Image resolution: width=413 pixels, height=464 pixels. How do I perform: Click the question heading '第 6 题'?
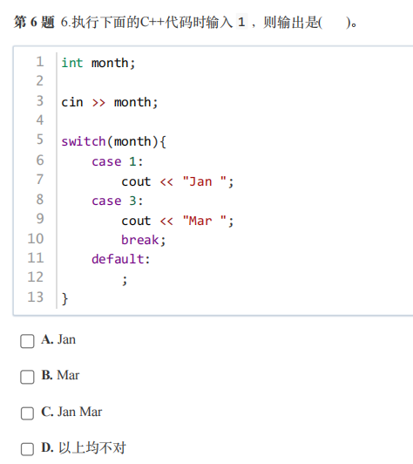pos(34,22)
